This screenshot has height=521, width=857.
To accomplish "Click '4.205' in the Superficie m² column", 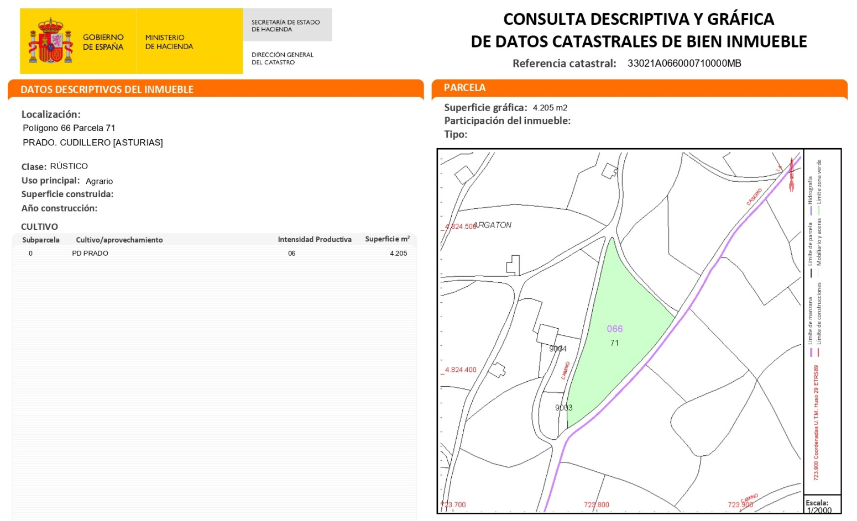I will [398, 253].
